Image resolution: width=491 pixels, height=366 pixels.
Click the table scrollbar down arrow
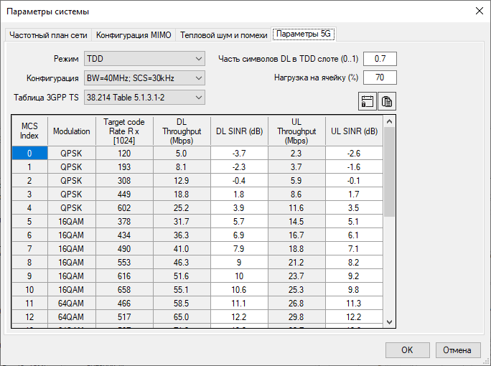pyautogui.click(x=389, y=322)
